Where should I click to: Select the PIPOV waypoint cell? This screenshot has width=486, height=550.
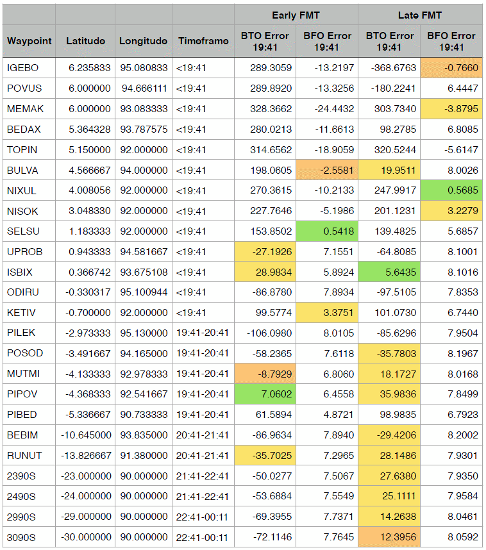(29, 394)
